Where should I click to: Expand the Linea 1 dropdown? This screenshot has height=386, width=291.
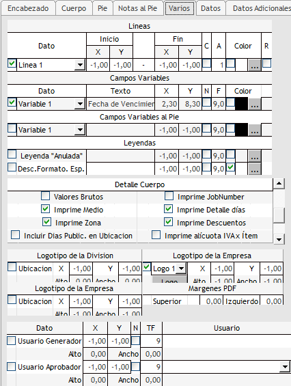pos(80,65)
